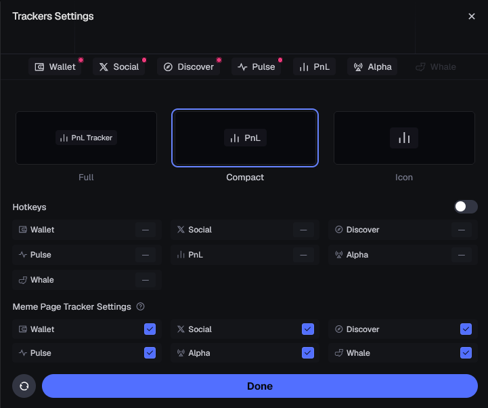The height and width of the screenshot is (408, 488).
Task: Click the Meme Page Tracker Settings heading
Action: pyautogui.click(x=72, y=307)
